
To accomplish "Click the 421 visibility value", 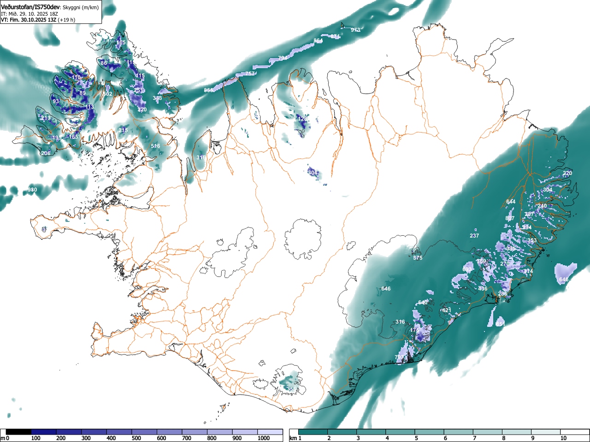I will tap(446, 310).
